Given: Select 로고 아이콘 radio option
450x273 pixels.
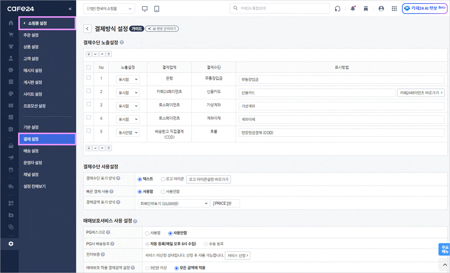Looking at the screenshot, I should (x=162, y=179).
